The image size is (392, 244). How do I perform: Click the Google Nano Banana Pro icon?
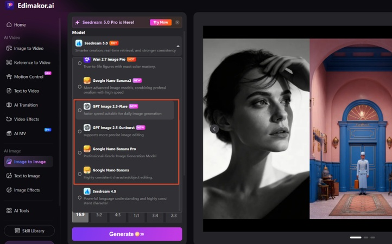(87, 149)
